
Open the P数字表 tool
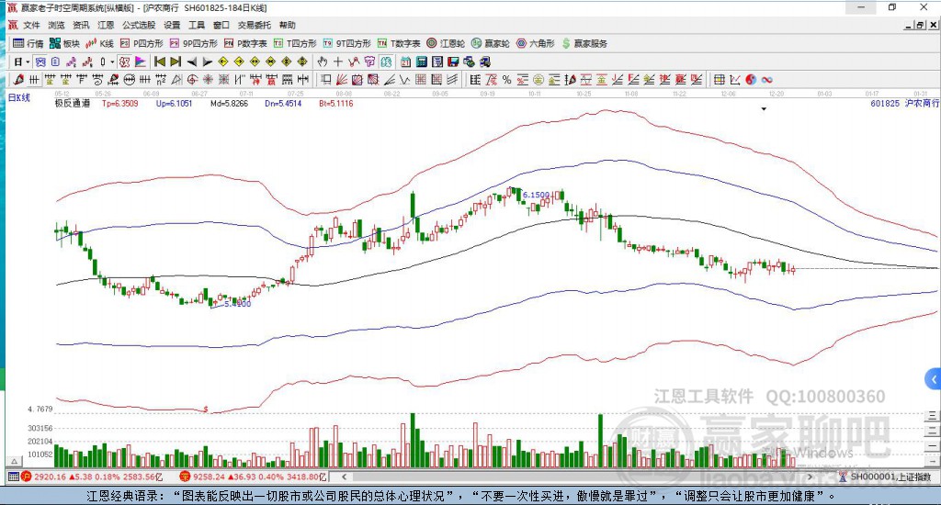(245, 43)
